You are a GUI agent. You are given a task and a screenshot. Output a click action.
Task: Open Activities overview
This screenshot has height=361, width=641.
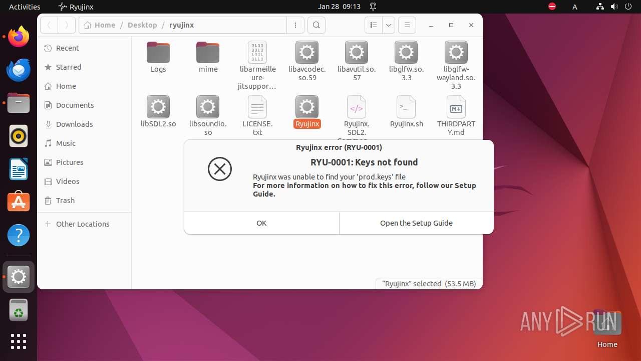point(25,7)
